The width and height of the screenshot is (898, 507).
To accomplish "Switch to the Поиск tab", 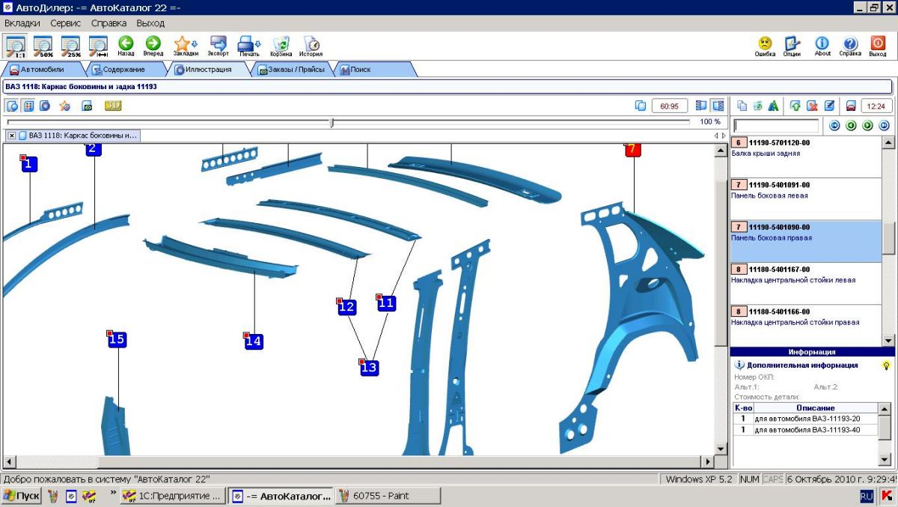I will (374, 70).
